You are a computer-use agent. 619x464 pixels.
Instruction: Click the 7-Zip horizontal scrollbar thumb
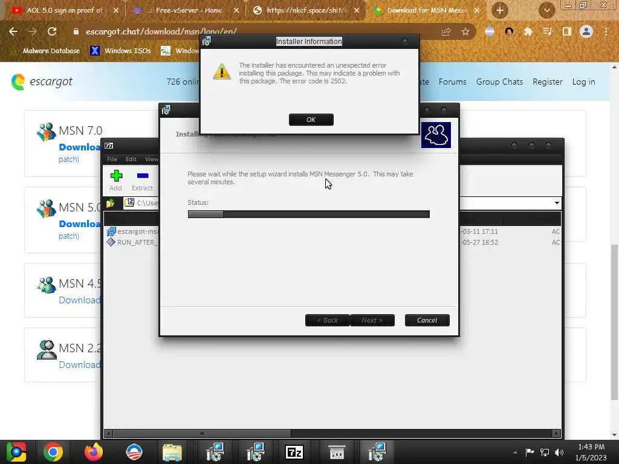pos(202,433)
